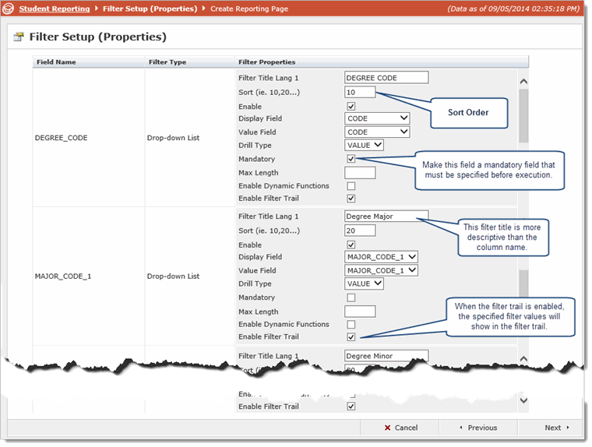Toggle Enable Filter Trail in bottom row
The height and width of the screenshot is (447, 592).
coord(351,407)
